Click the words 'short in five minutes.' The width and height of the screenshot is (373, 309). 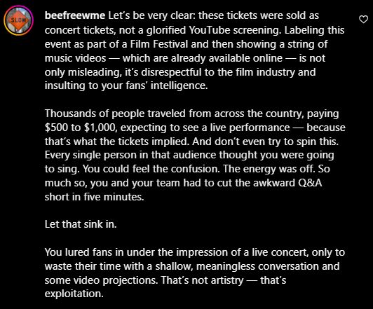(x=95, y=197)
